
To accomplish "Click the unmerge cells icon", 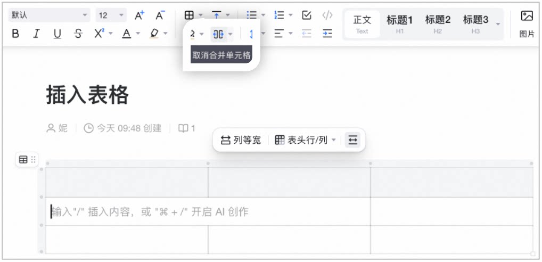I will tap(218, 34).
